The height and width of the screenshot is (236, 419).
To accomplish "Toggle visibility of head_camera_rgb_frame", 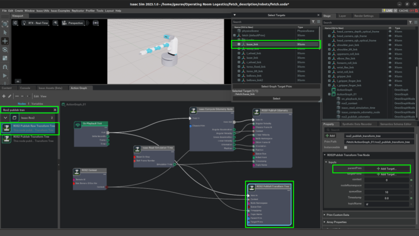I will [390, 36].
